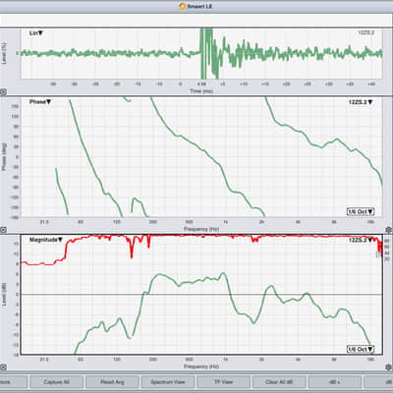Viewport: 393px width, 393px height.
Task: Click the Frequency (Hz) label under Phase plot
Action: tap(201, 229)
